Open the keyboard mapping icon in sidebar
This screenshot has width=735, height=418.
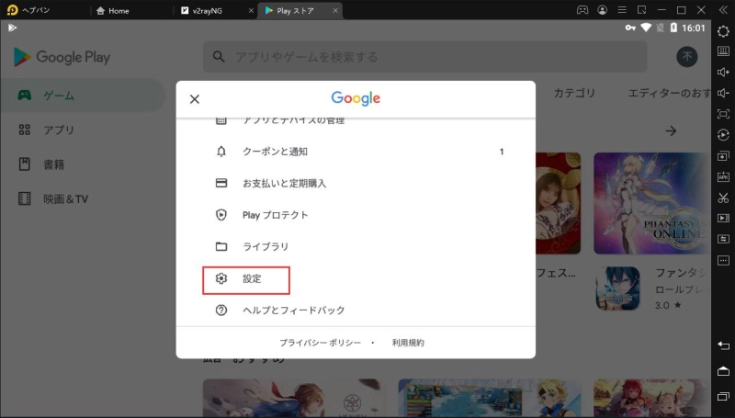click(723, 51)
